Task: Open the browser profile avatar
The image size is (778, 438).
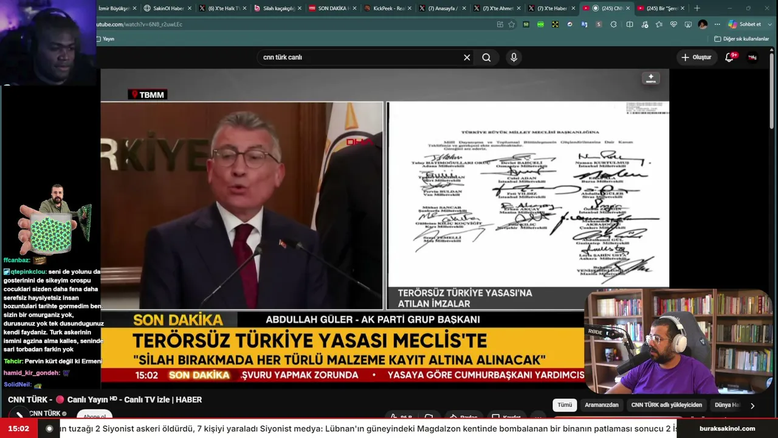Action: click(703, 24)
